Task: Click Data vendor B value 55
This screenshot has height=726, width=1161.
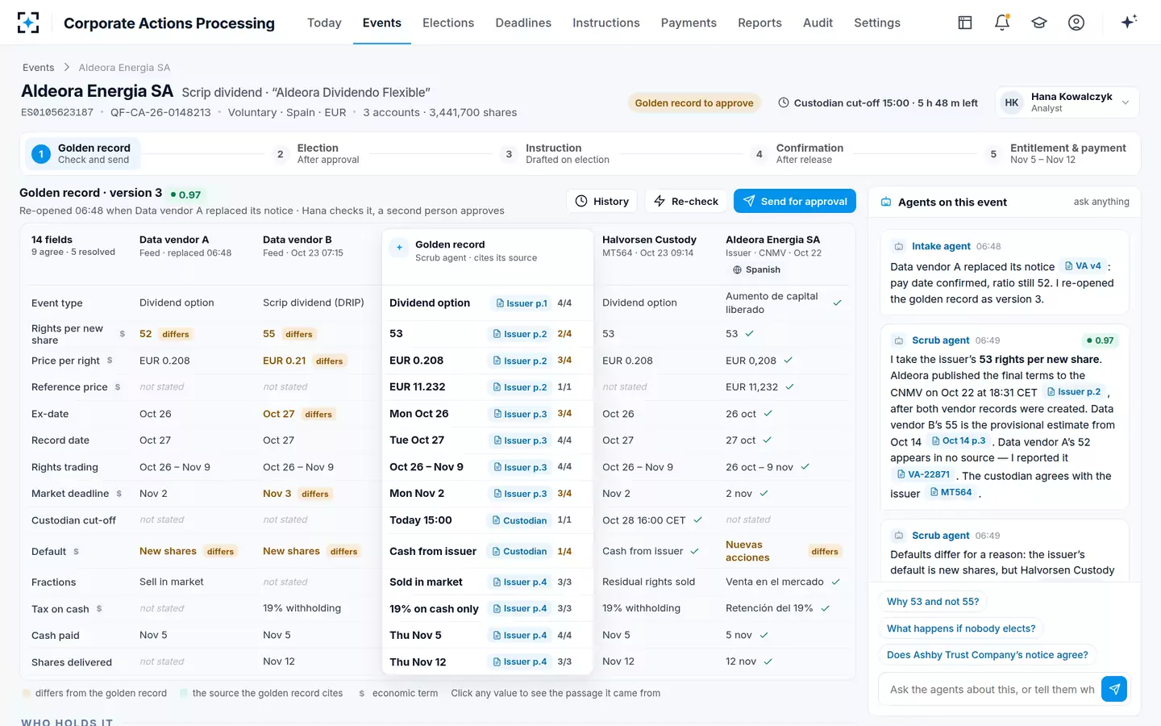Action: click(x=269, y=334)
